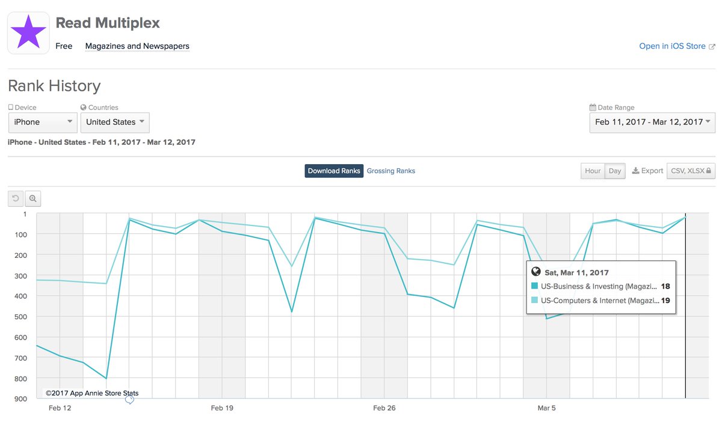This screenshot has width=722, height=422.
Task: Click the Feb 26 axis label
Action: click(x=384, y=408)
